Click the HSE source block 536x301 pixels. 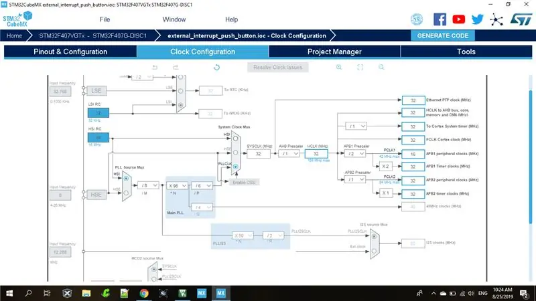[96, 195]
